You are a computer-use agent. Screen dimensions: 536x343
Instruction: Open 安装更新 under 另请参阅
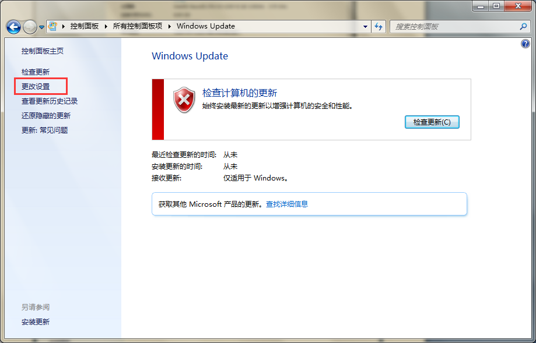tap(36, 322)
